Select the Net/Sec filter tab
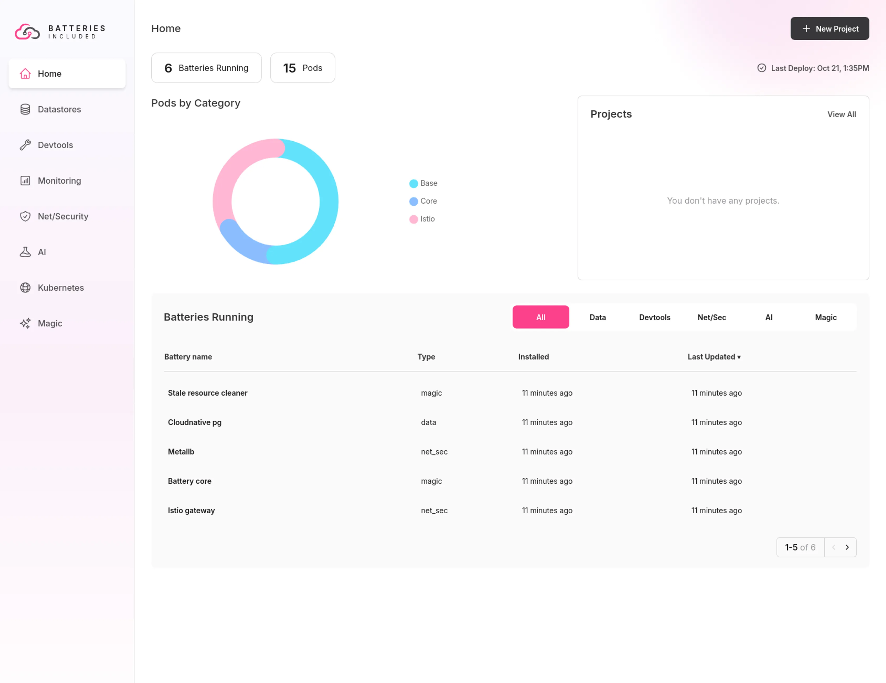886x683 pixels. (712, 317)
